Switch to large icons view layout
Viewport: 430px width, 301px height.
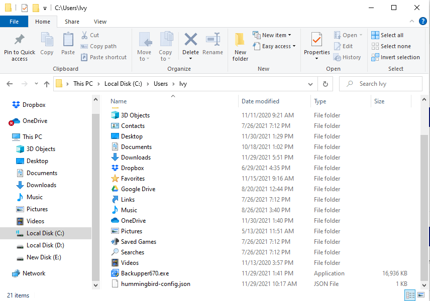pos(421,295)
